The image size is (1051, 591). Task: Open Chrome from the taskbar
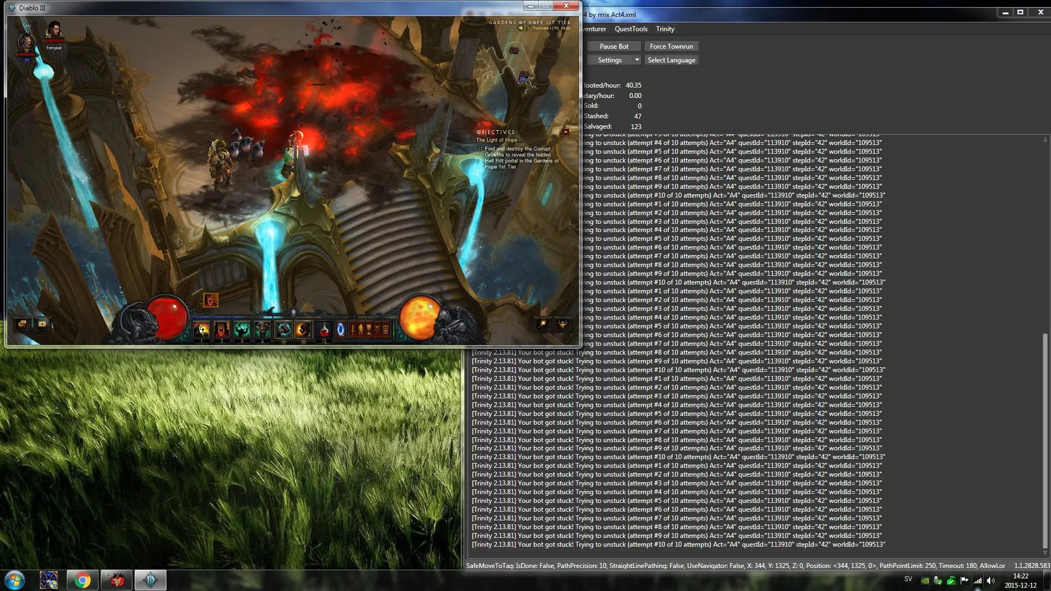click(83, 580)
